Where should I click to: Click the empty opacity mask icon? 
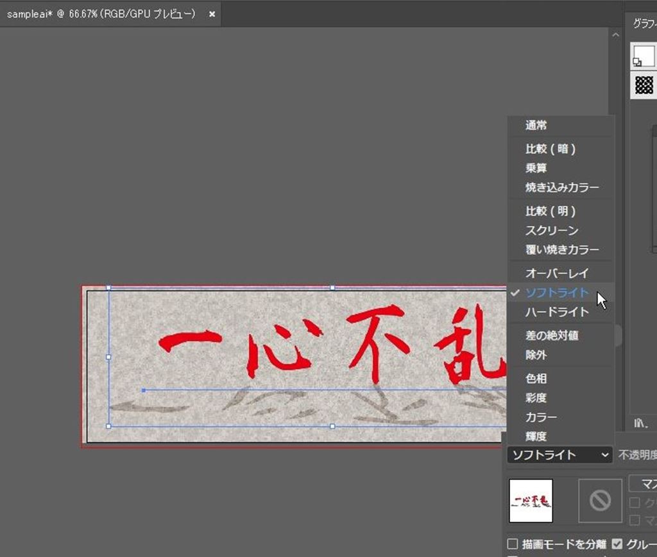(x=600, y=501)
